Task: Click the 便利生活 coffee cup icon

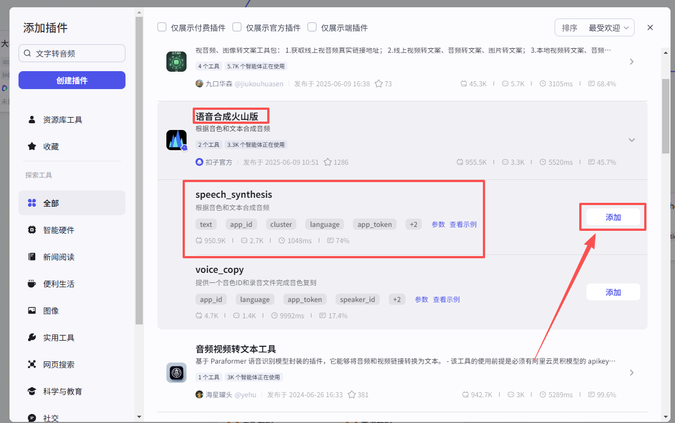Action: (32, 284)
